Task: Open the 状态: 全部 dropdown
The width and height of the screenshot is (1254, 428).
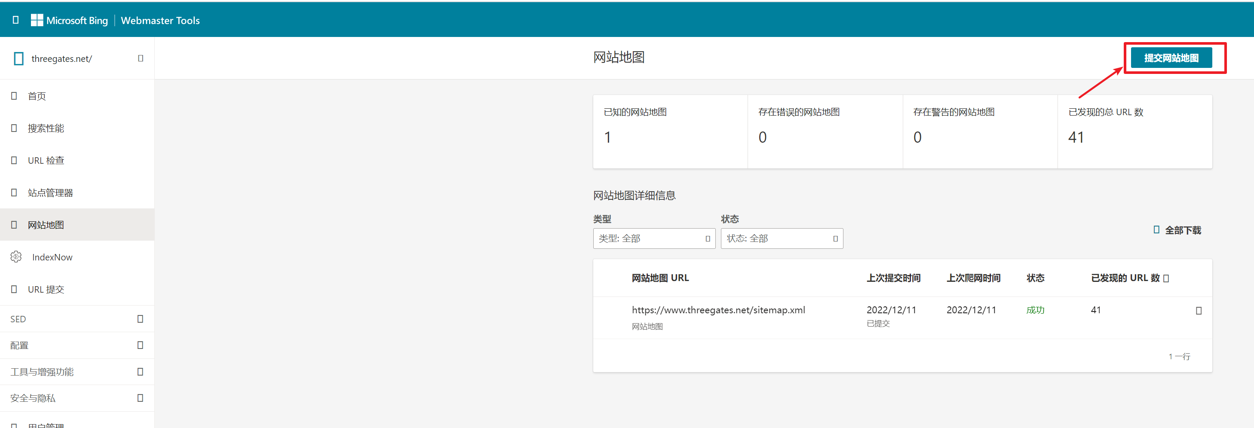Action: point(782,238)
